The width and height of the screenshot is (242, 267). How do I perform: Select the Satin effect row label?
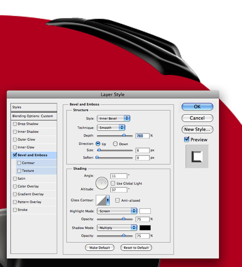pyautogui.click(x=21, y=179)
